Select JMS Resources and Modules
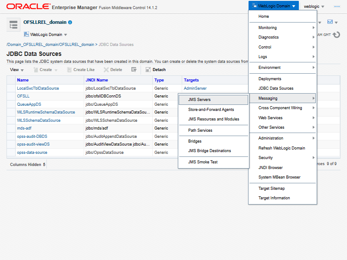The image size is (347, 260). (213, 119)
